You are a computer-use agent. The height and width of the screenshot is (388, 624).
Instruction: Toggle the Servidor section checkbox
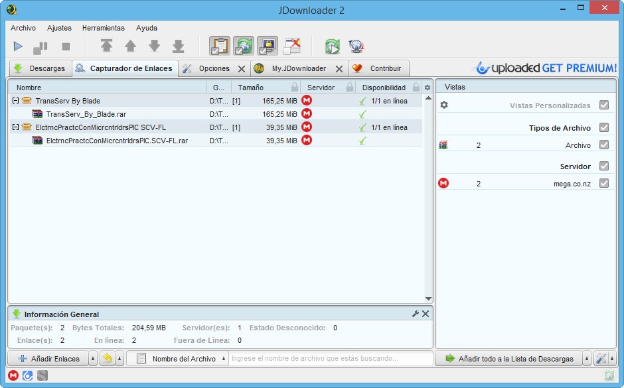point(604,166)
